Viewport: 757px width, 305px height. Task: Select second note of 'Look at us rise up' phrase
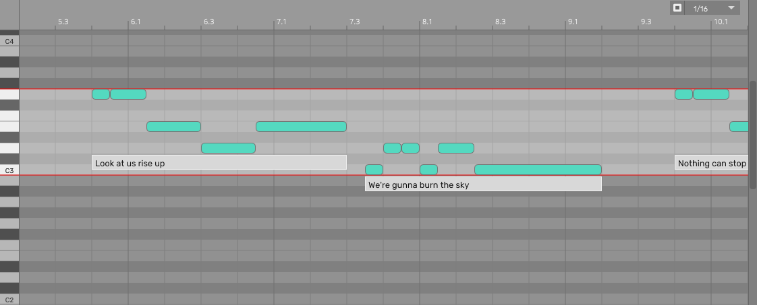point(128,94)
